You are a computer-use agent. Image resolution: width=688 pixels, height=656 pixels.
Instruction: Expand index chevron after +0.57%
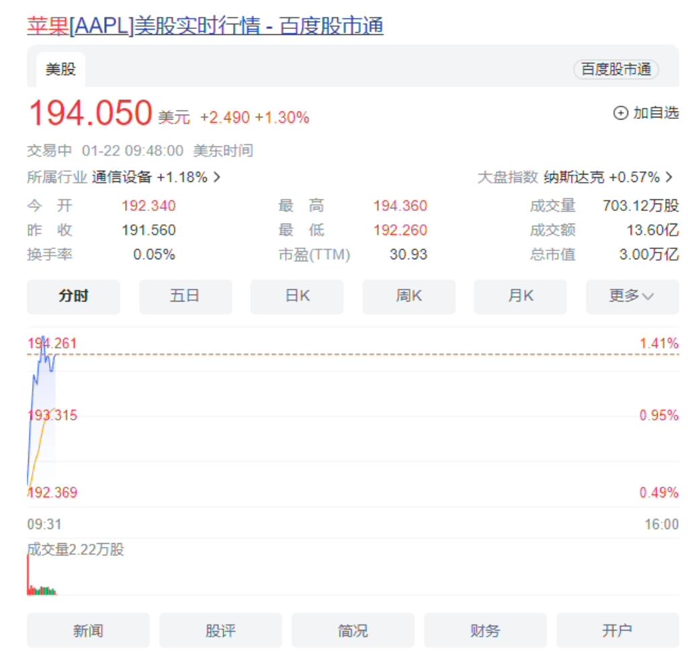click(669, 177)
